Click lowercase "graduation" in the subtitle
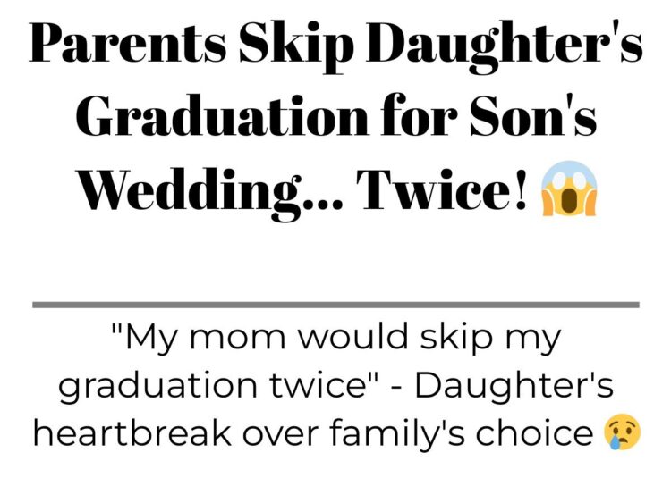 (x=159, y=385)
